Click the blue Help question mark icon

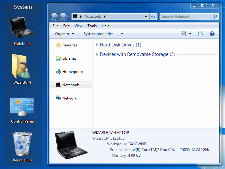[212, 34]
